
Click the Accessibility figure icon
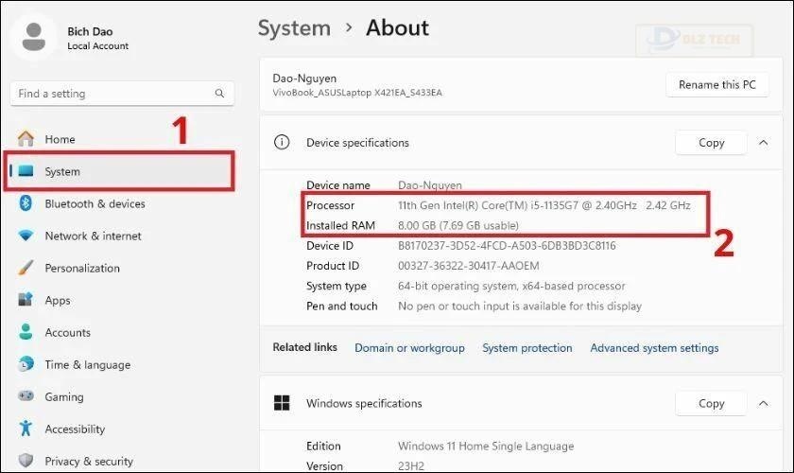[x=26, y=429]
